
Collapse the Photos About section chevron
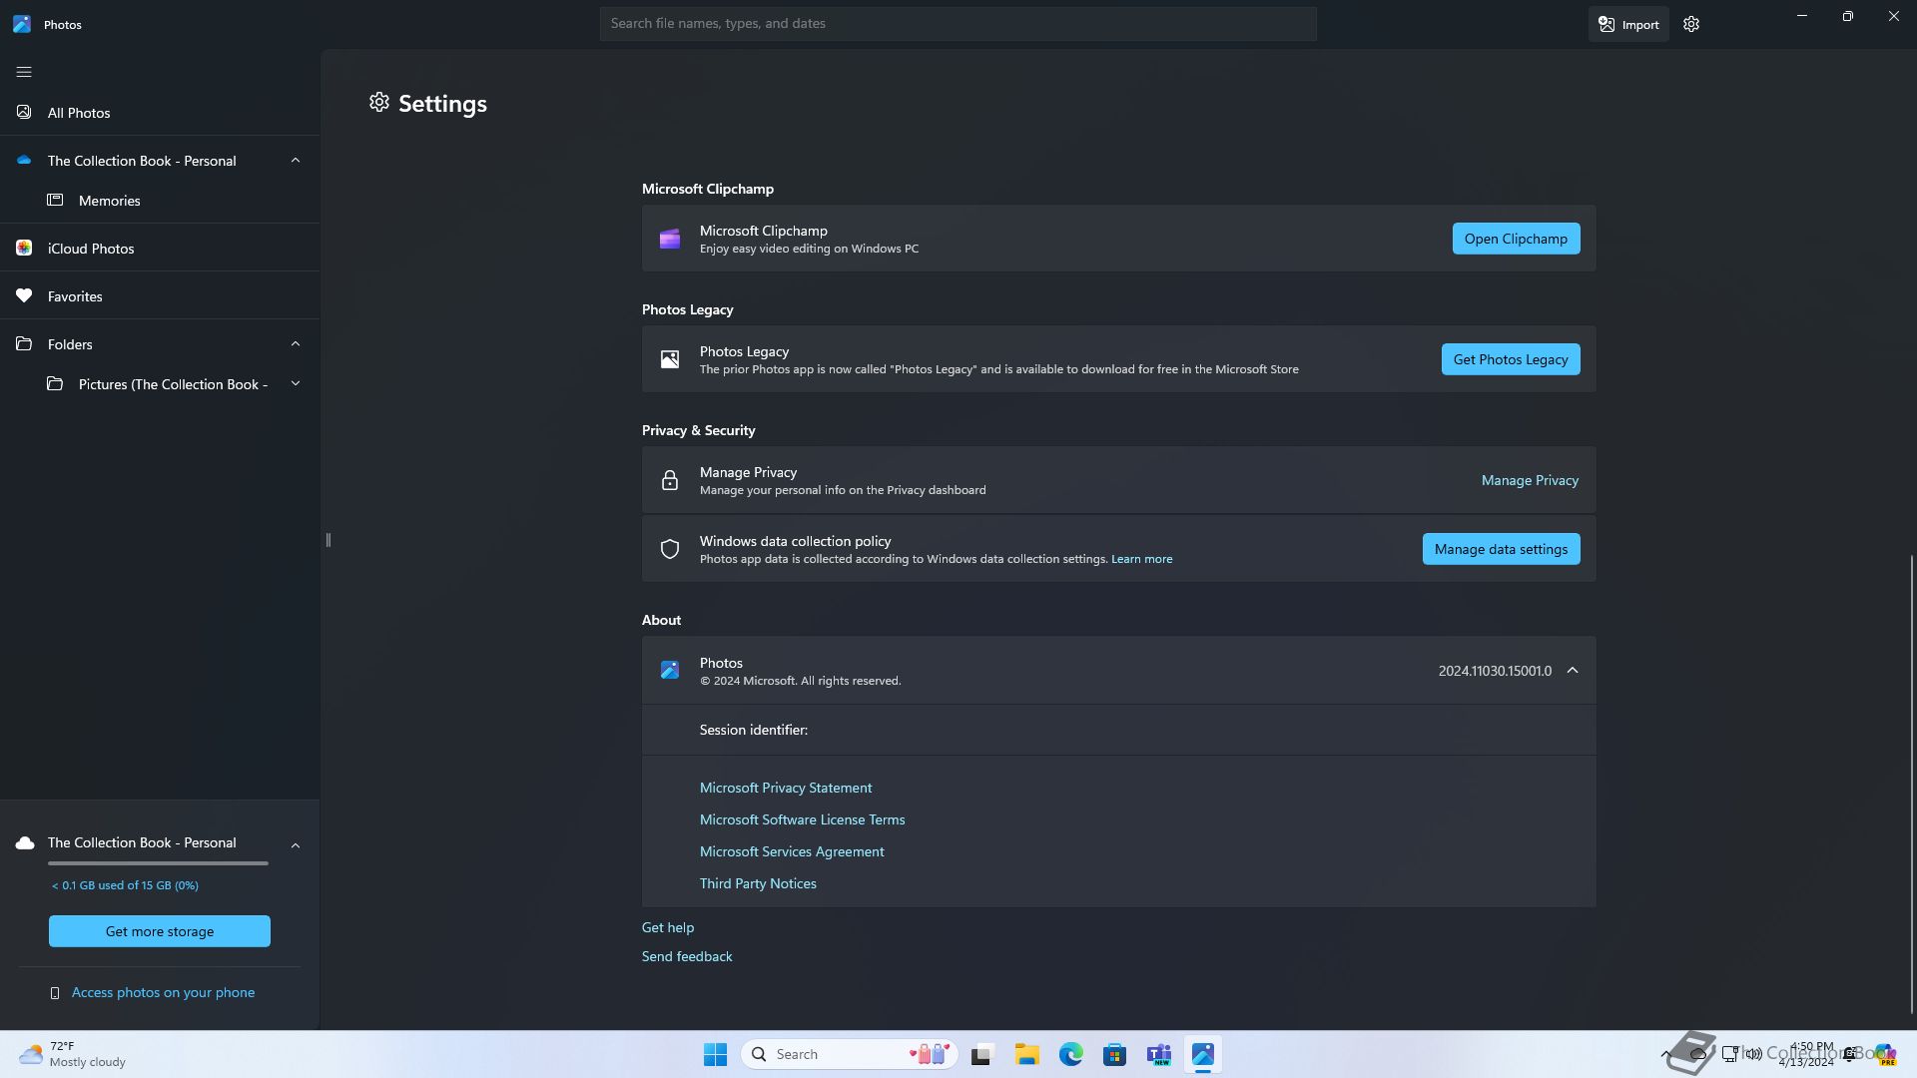click(1573, 671)
